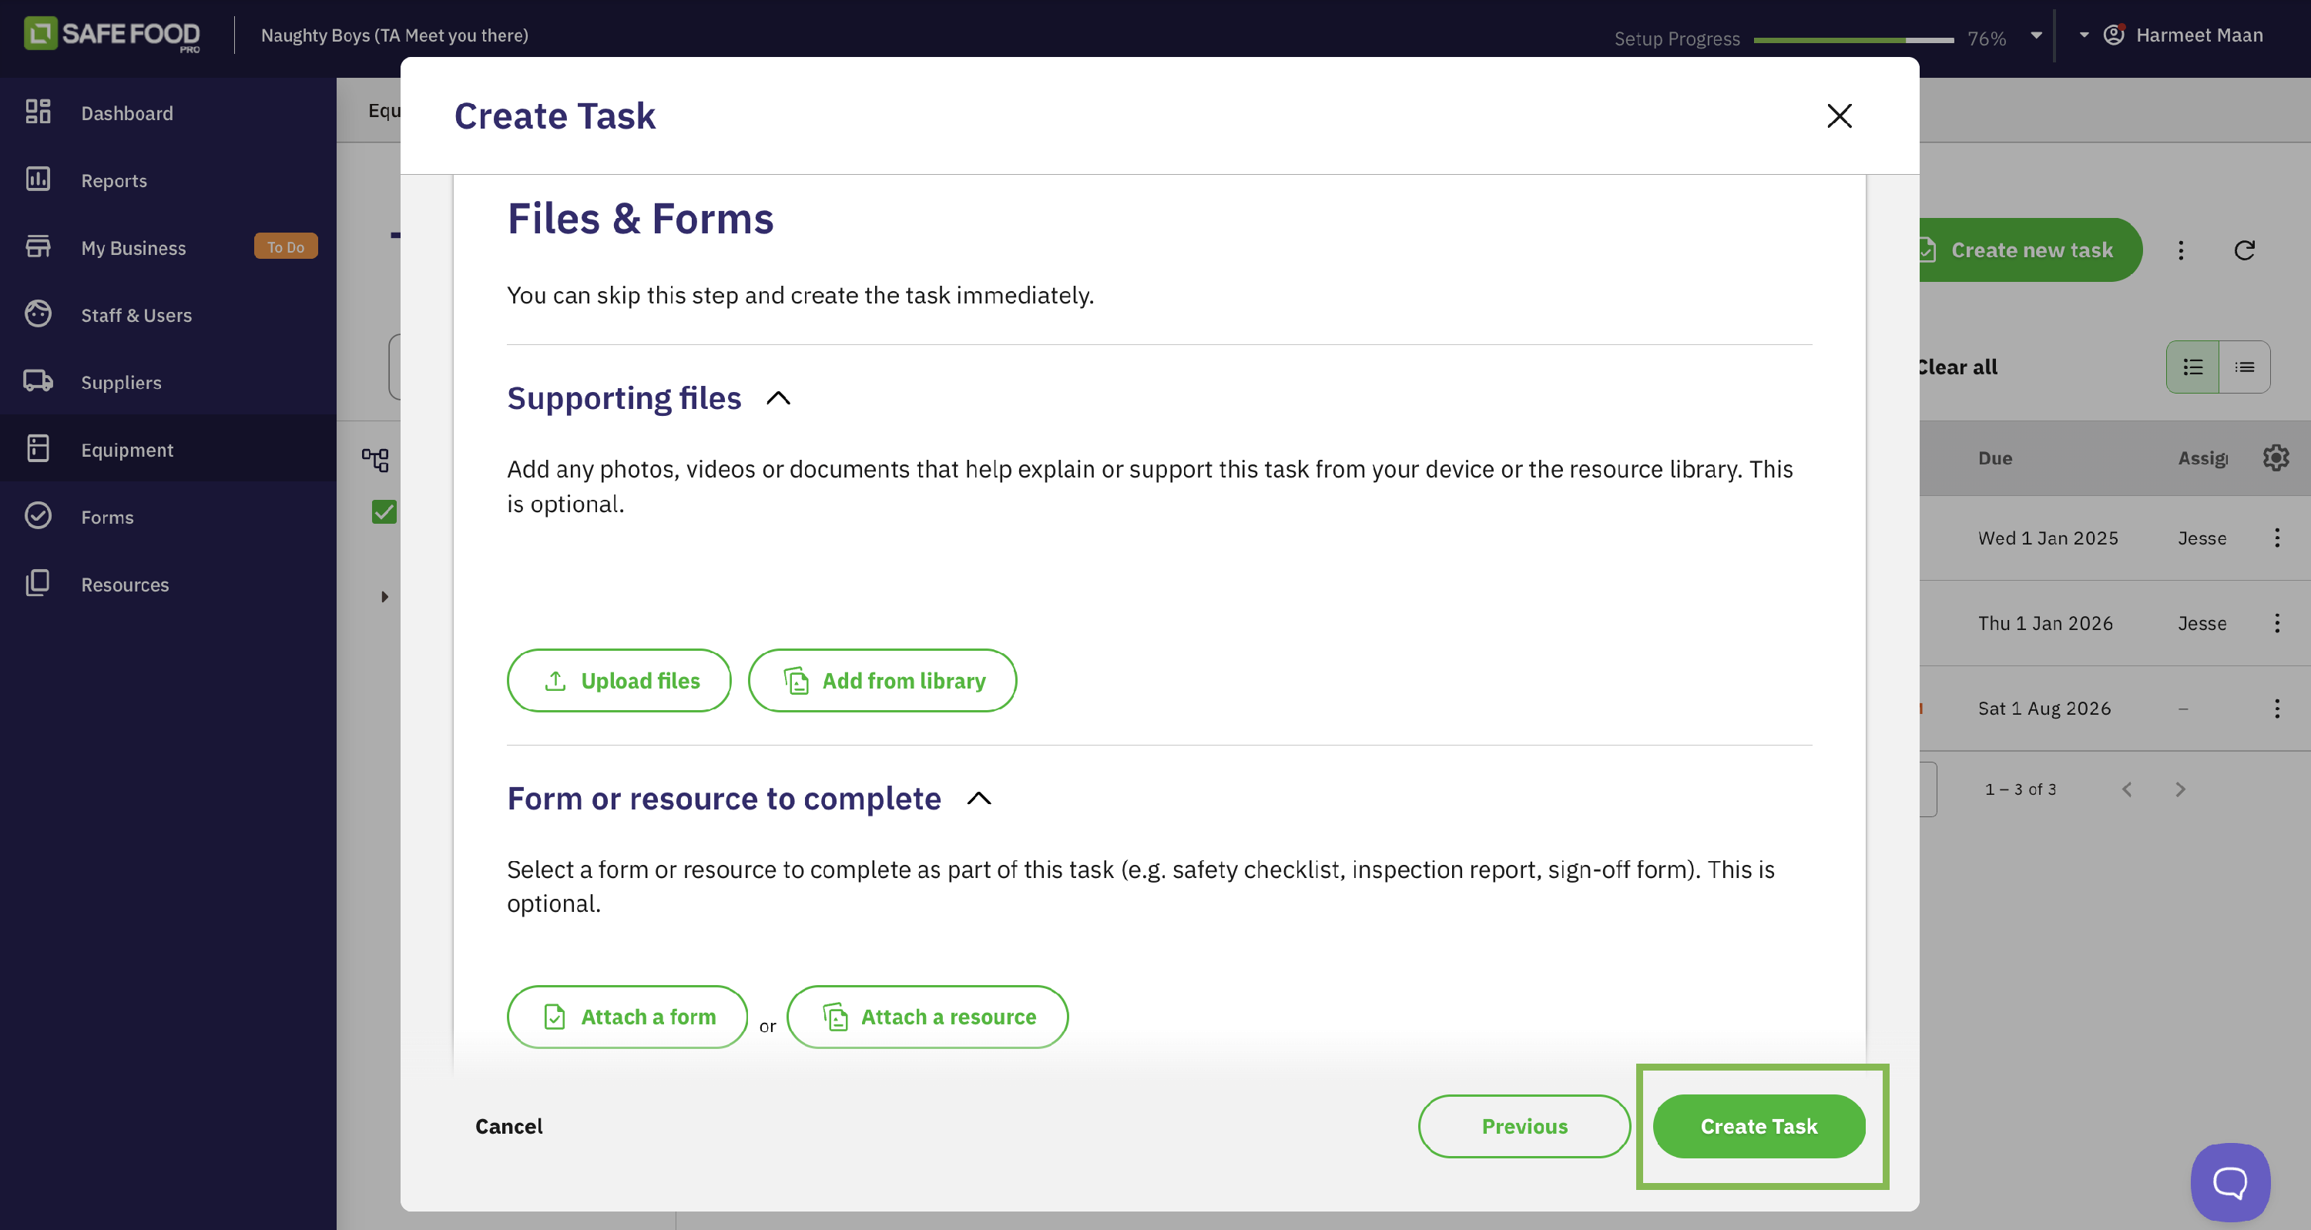Click the refresh icon next to Create new task

2244,250
